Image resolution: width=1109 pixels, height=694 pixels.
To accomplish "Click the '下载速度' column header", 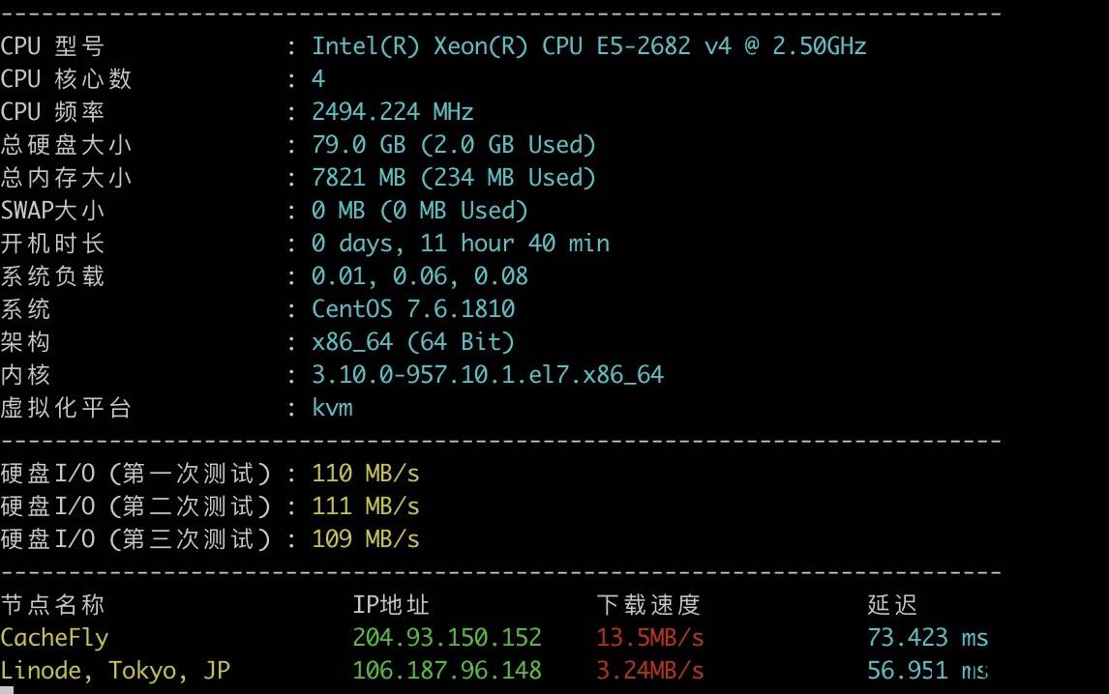I will click(648, 605).
